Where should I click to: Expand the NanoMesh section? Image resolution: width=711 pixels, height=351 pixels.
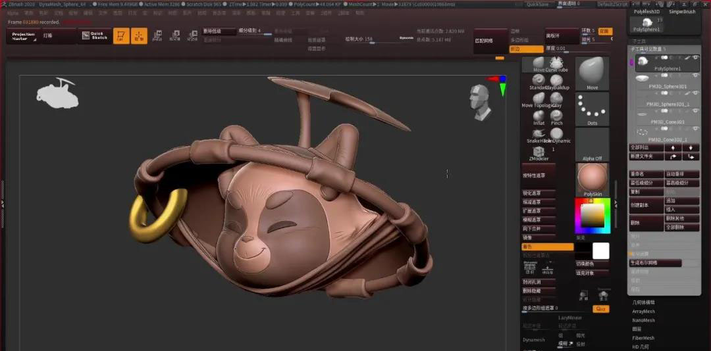[x=643, y=320]
